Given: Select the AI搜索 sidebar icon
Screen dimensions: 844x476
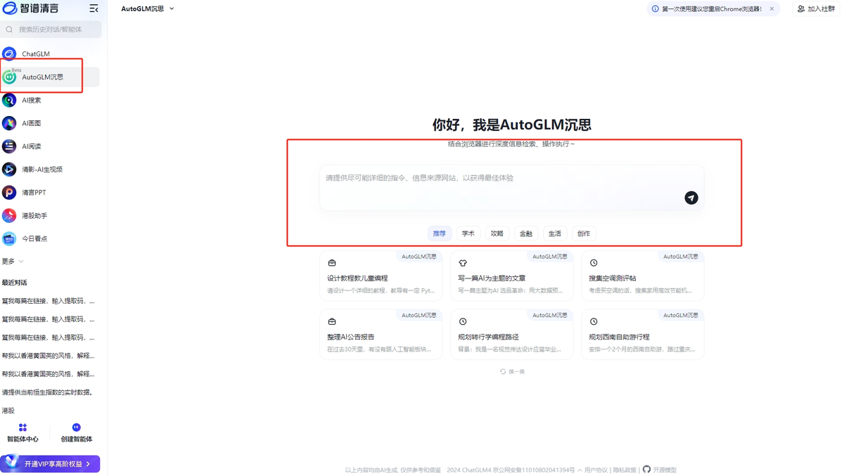Looking at the screenshot, I should coord(32,100).
